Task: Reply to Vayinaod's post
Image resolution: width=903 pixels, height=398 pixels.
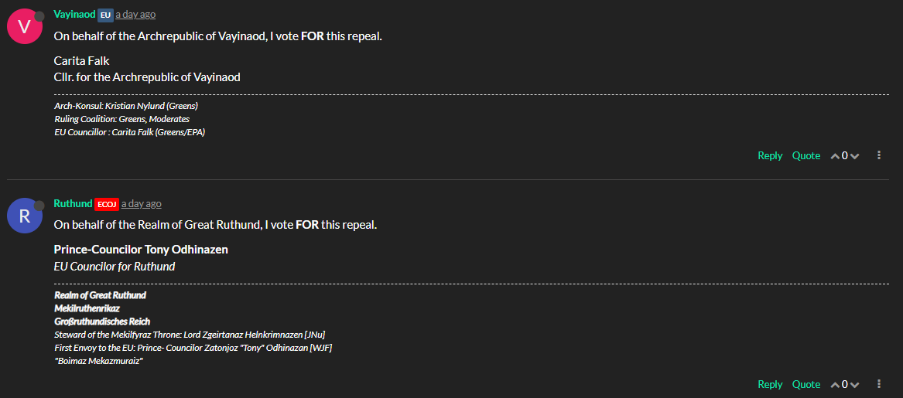Action: click(770, 155)
